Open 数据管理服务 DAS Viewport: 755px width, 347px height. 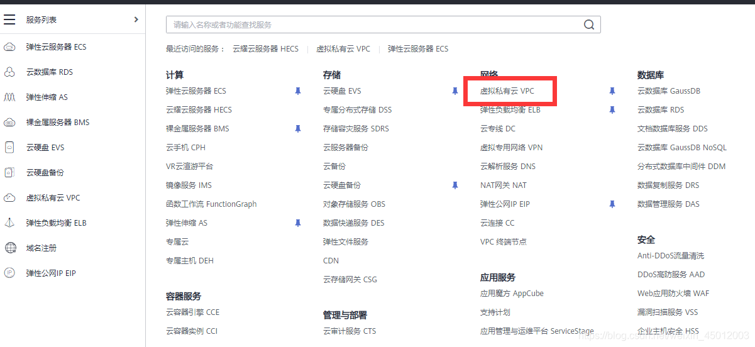[668, 204]
